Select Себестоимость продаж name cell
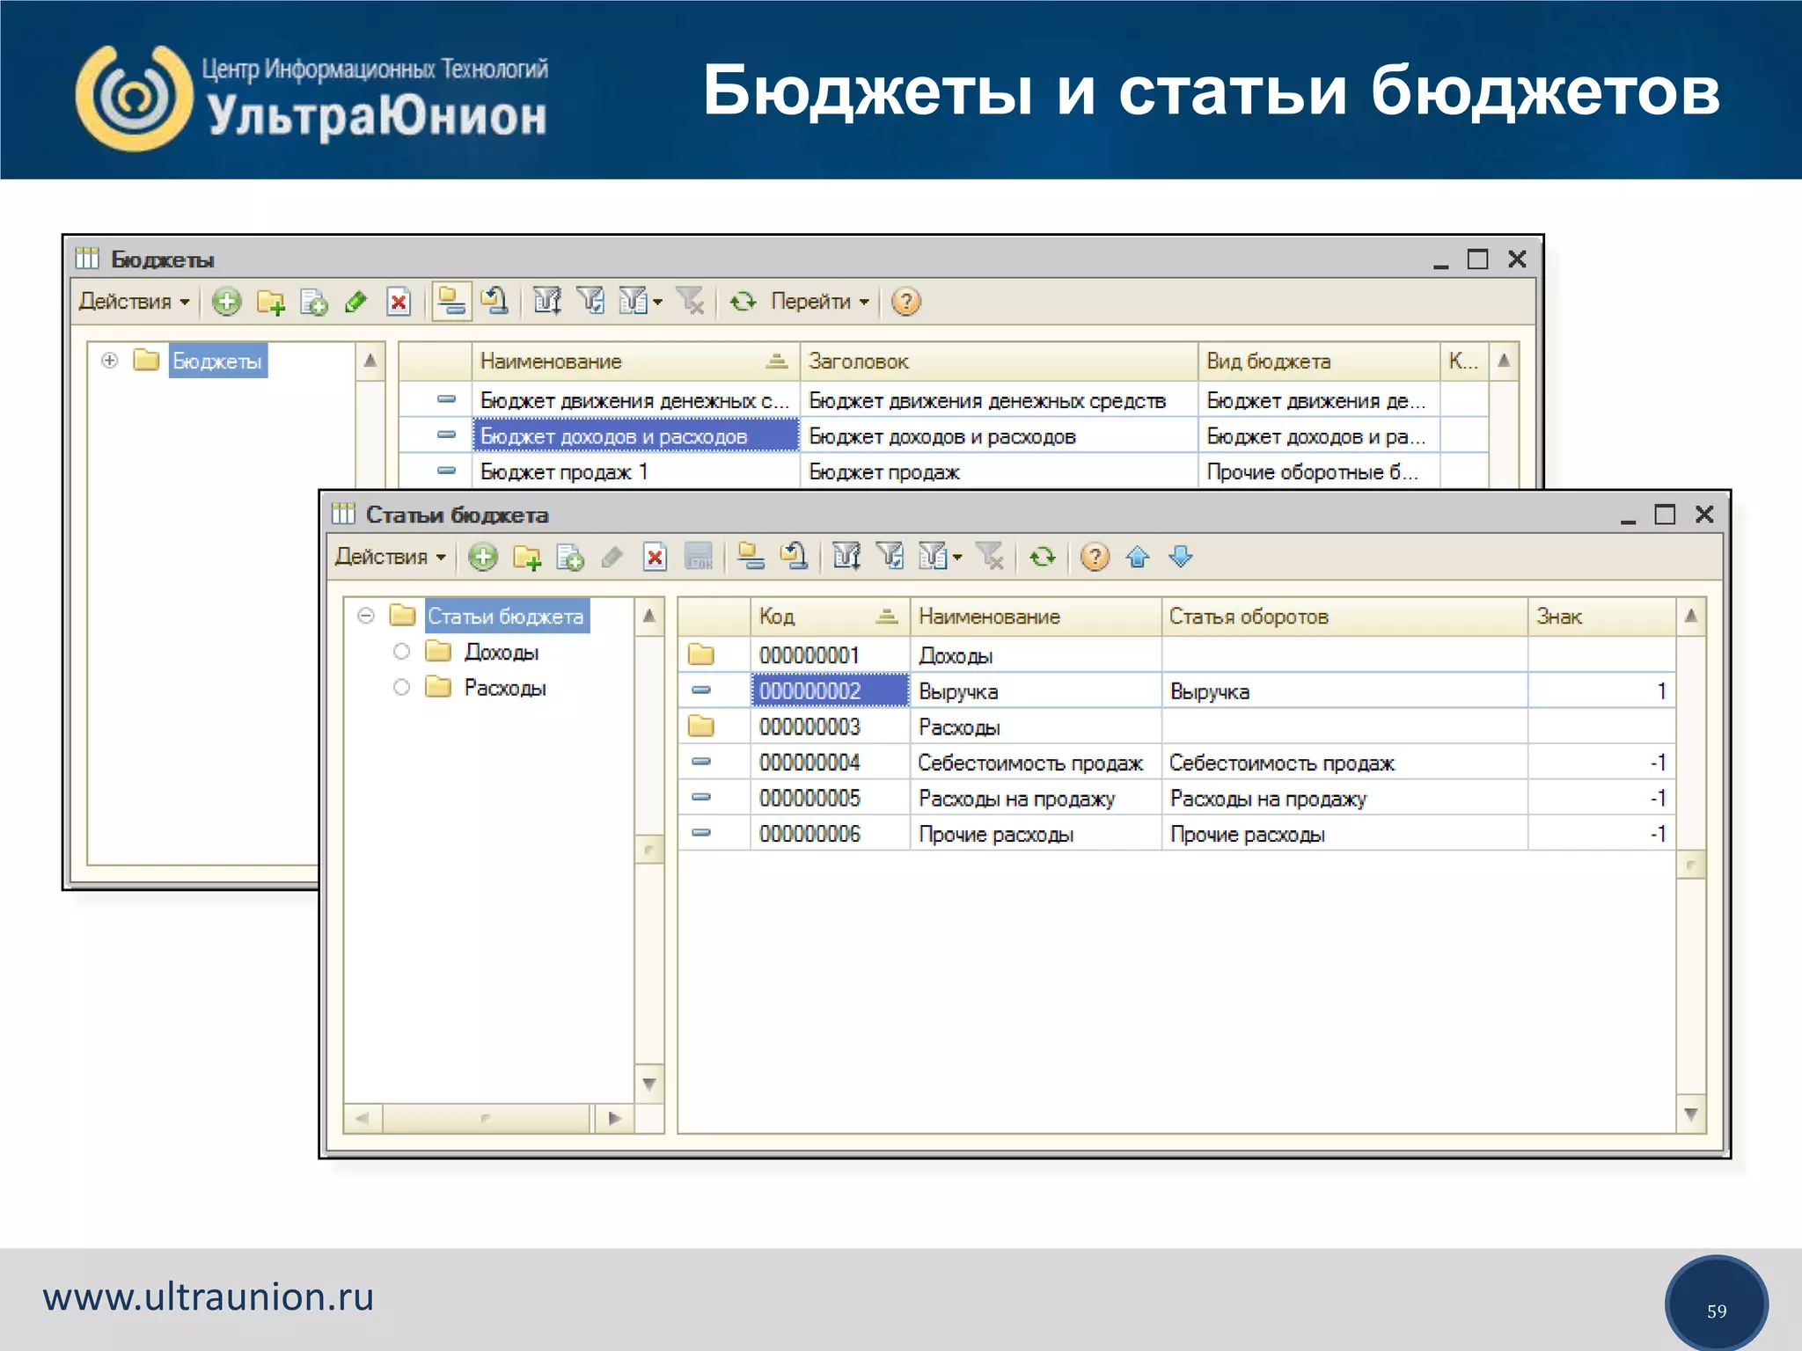 pyautogui.click(x=1035, y=763)
